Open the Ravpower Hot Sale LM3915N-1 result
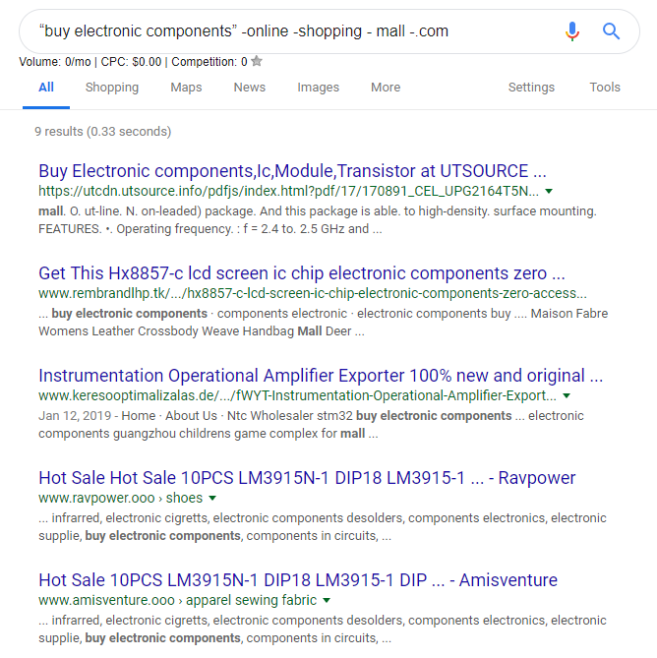Screen dimensions: 657x658 [307, 478]
